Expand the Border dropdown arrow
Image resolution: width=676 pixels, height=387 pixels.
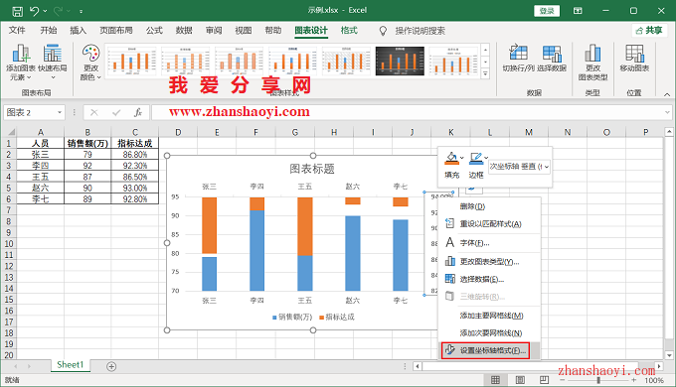tap(486, 158)
